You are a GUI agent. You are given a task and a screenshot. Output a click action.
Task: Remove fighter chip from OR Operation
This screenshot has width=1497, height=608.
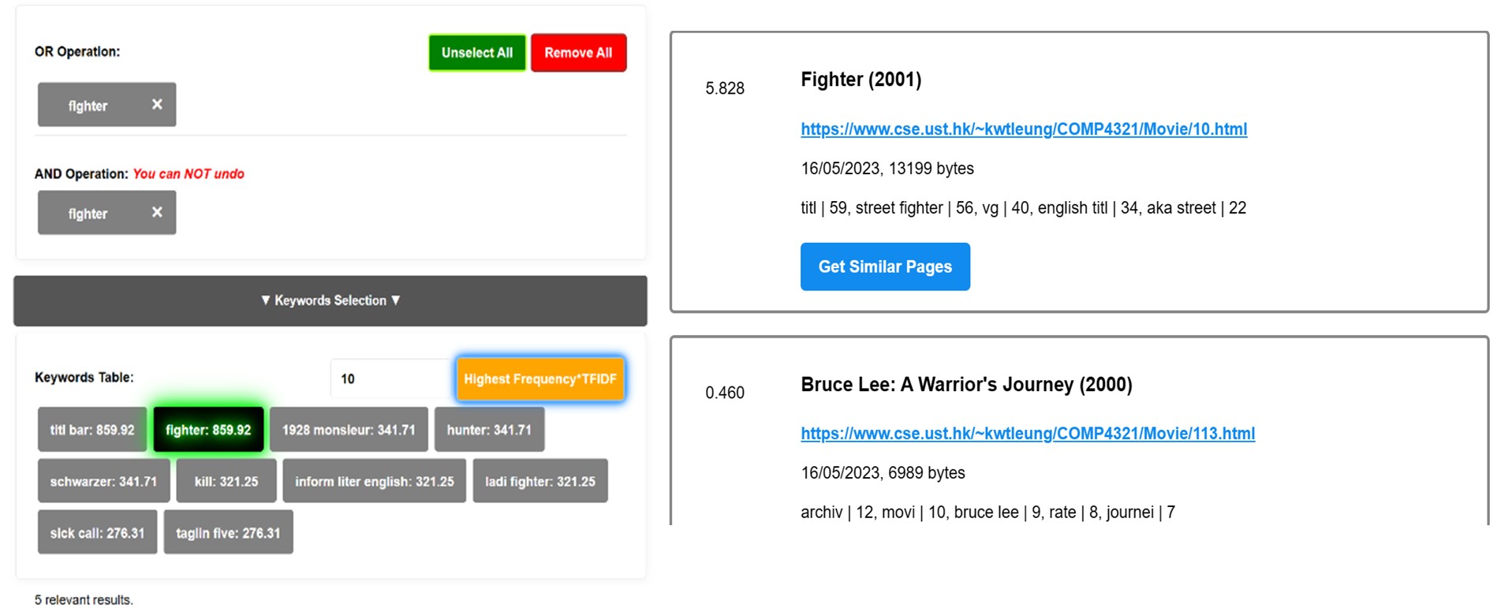coord(157,104)
